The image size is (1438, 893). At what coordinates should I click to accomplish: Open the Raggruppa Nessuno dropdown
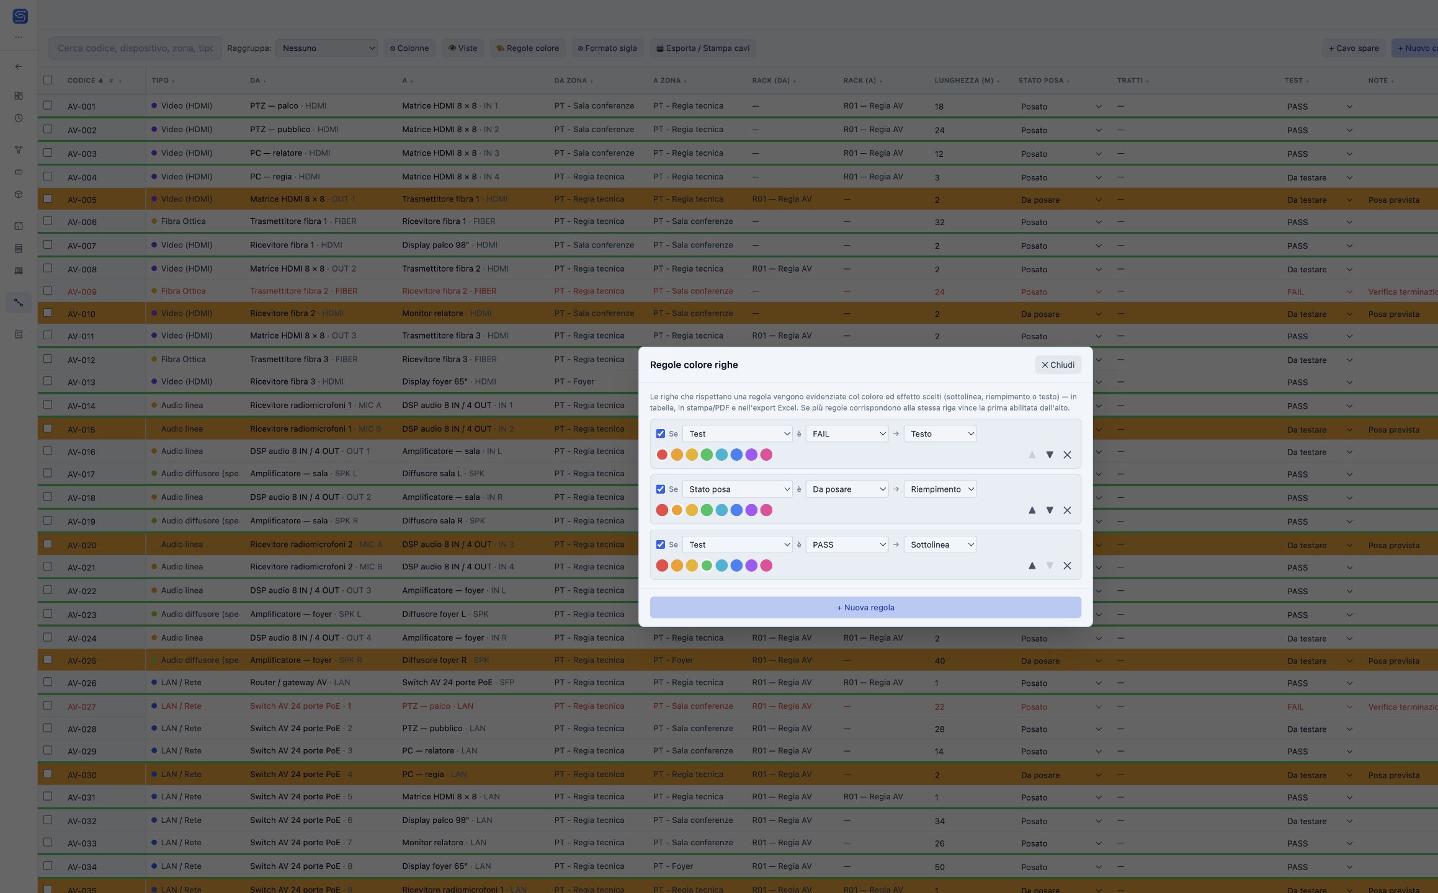pyautogui.click(x=327, y=48)
